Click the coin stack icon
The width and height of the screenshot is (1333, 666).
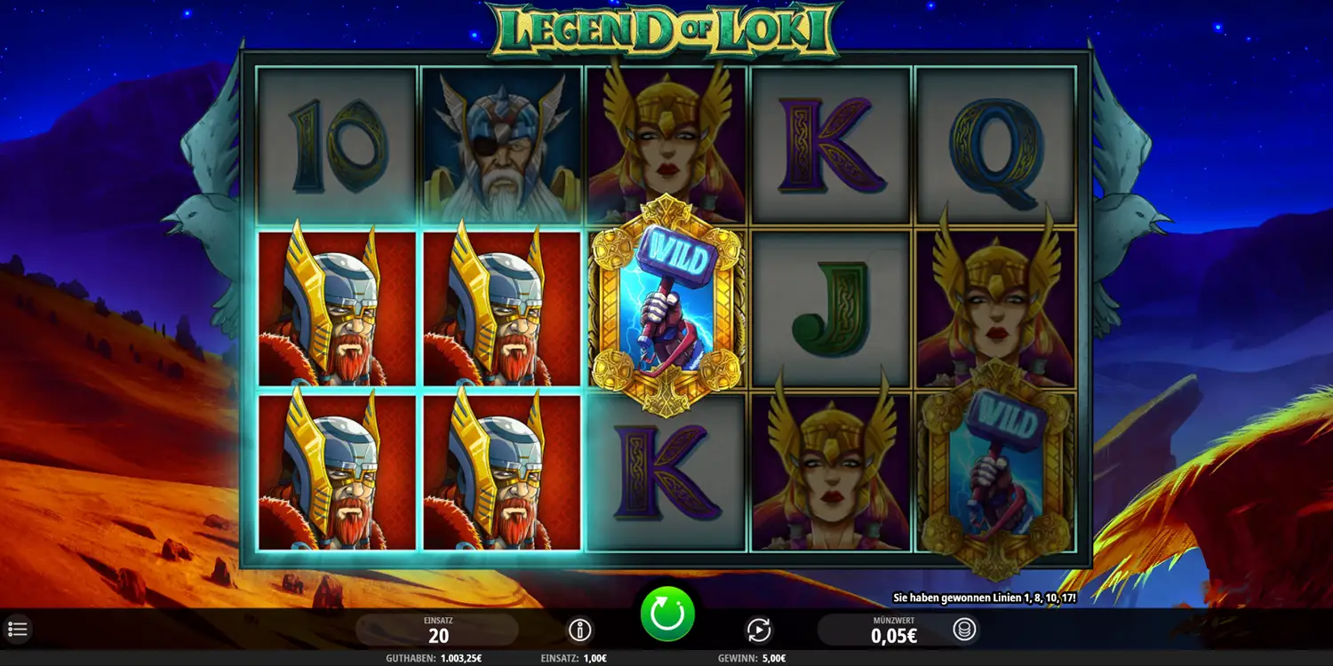click(x=965, y=630)
